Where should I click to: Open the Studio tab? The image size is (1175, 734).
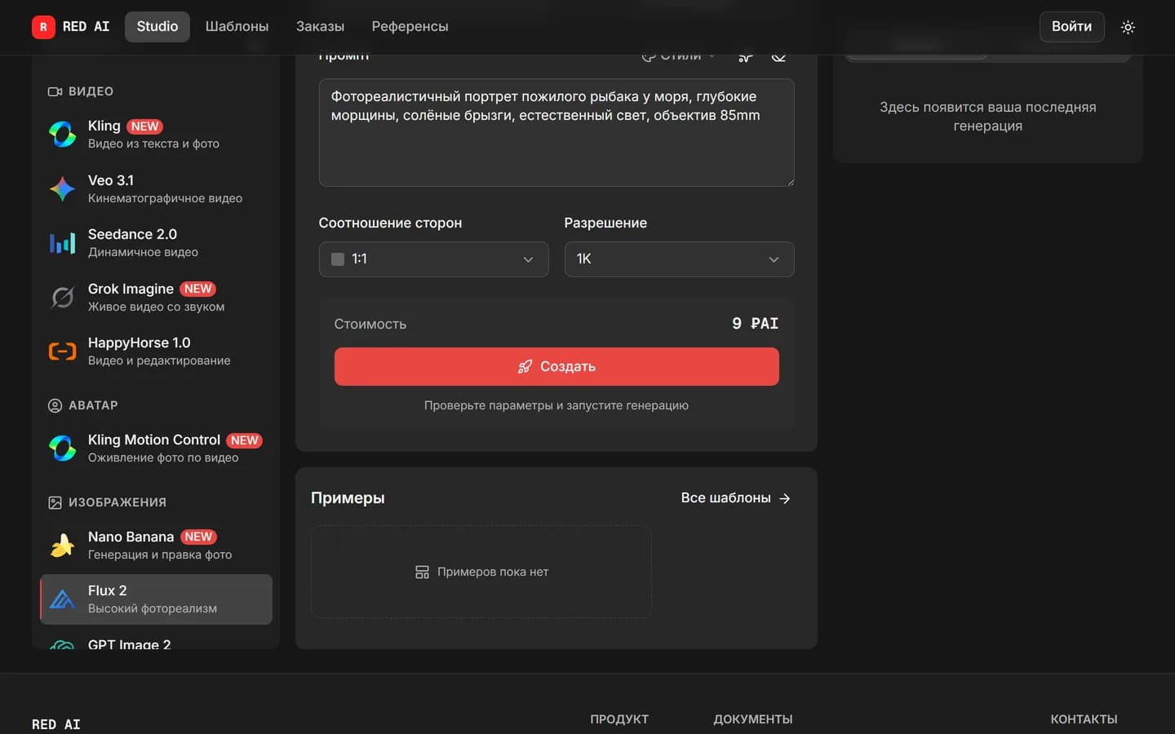click(157, 27)
